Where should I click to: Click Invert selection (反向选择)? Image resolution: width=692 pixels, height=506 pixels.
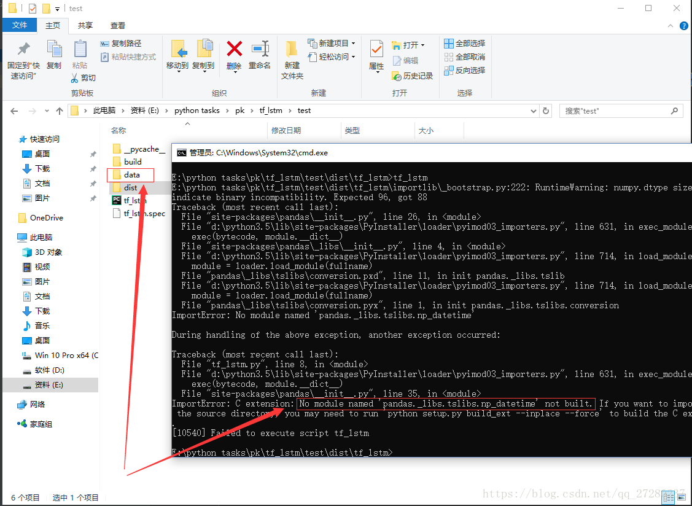(x=465, y=70)
